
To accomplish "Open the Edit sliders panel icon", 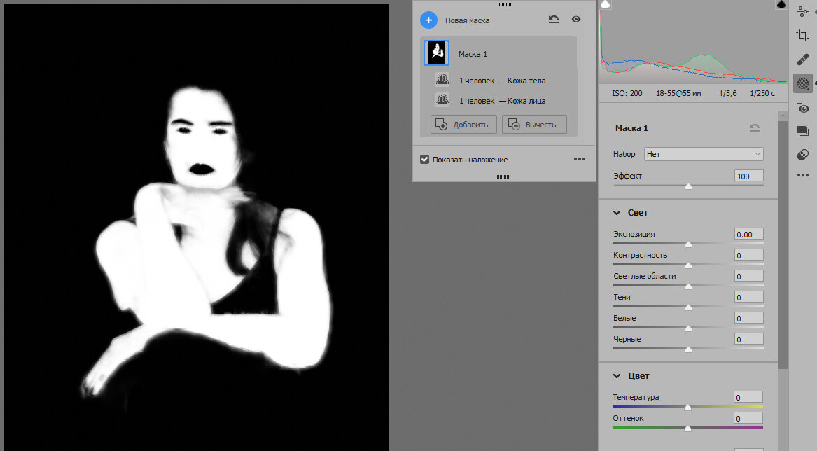I will click(803, 11).
